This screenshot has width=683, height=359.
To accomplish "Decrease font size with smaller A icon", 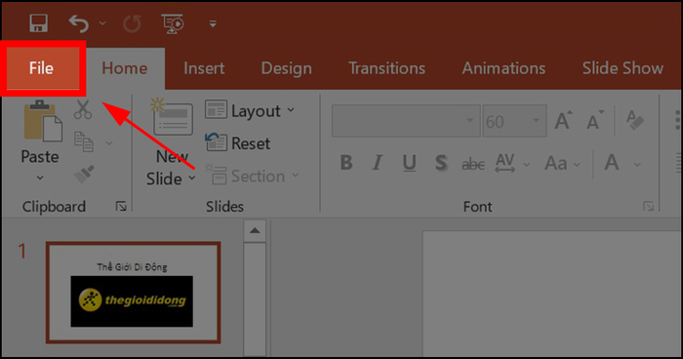I will [x=595, y=120].
